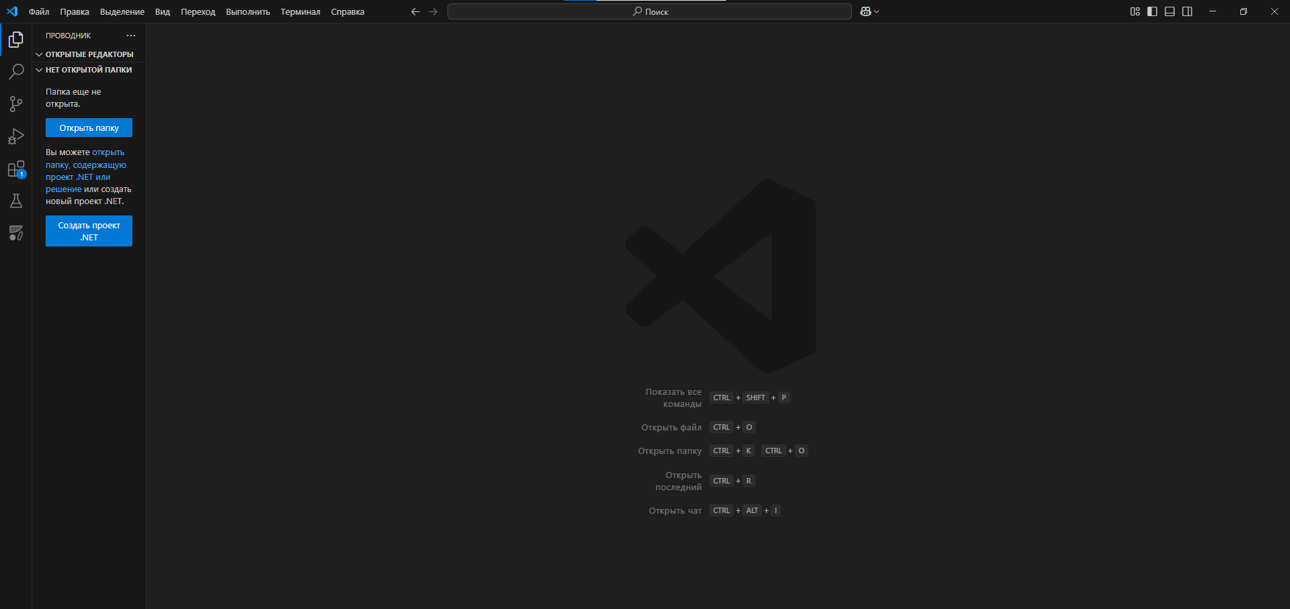
Task: Click the VS Code logo in title bar
Action: [x=12, y=11]
